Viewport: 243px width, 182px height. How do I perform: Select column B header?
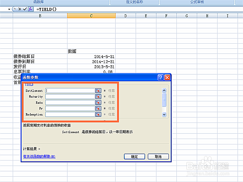pyautogui.click(x=40, y=16)
